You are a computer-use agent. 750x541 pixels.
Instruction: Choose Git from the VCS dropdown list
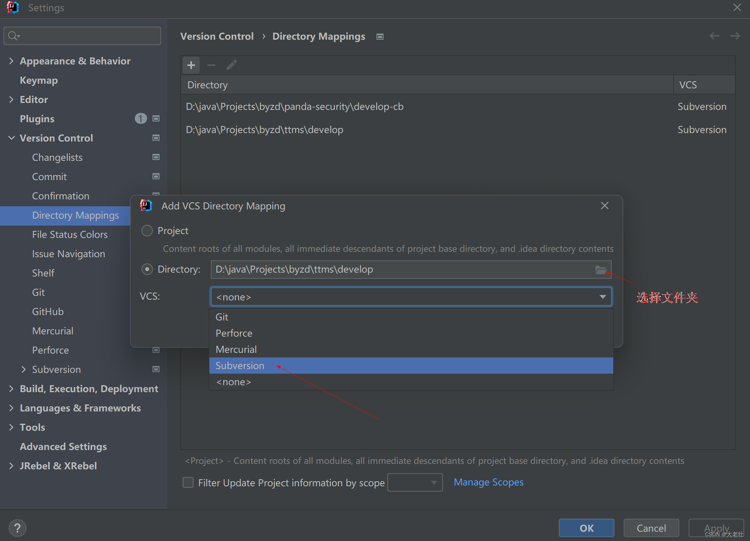[222, 317]
